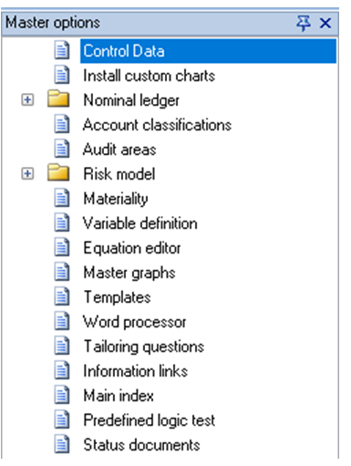Select Predefined logic test

(x=150, y=420)
